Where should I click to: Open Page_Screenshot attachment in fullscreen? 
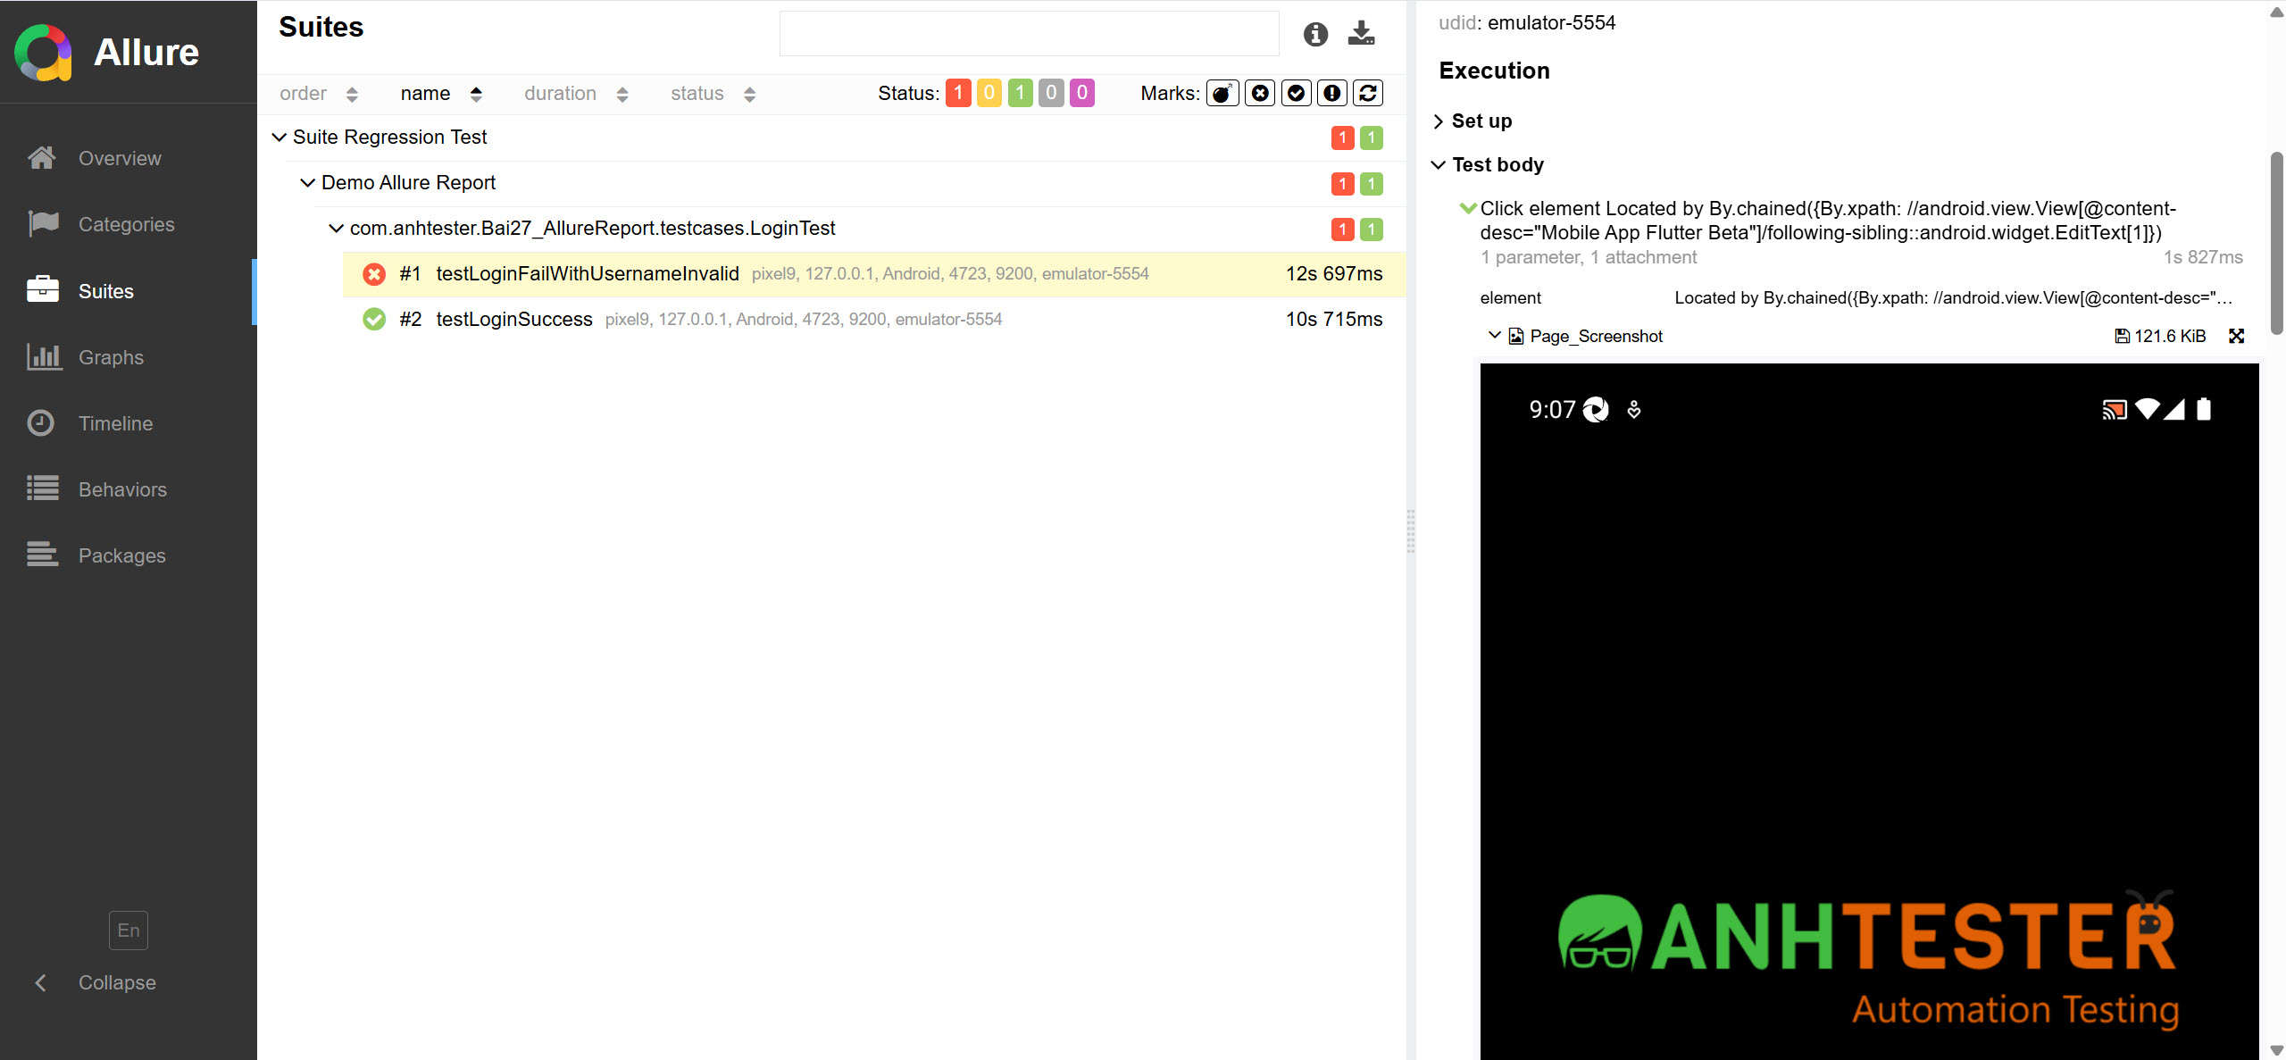pyautogui.click(x=2236, y=336)
